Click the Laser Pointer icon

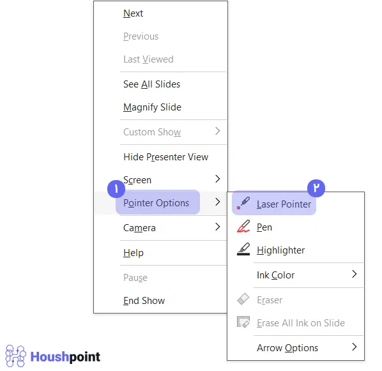(243, 203)
